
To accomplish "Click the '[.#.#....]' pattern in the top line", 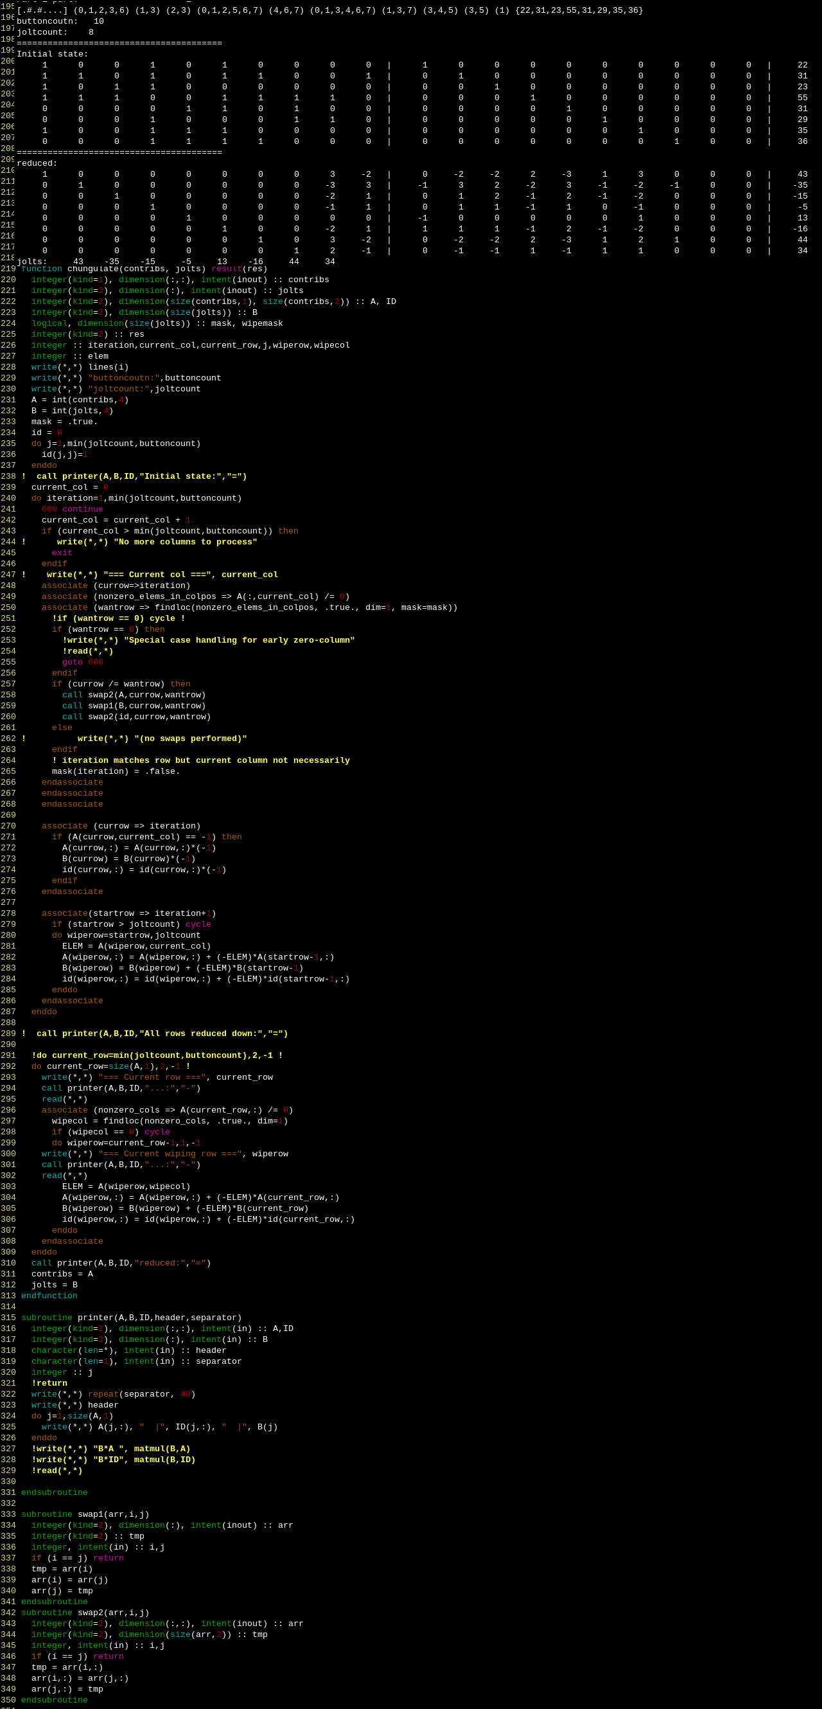I will tap(42, 10).
